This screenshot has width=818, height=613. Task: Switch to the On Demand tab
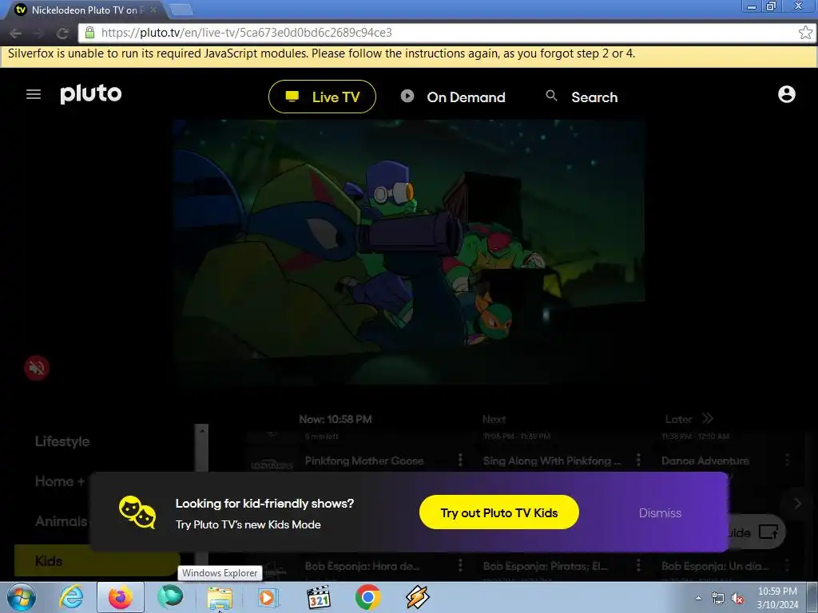pos(453,97)
